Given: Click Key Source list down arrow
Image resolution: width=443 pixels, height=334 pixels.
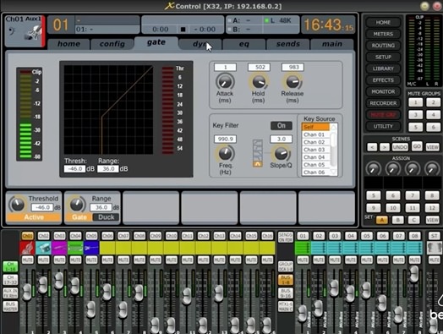Looking at the screenshot, I should click(x=334, y=172).
